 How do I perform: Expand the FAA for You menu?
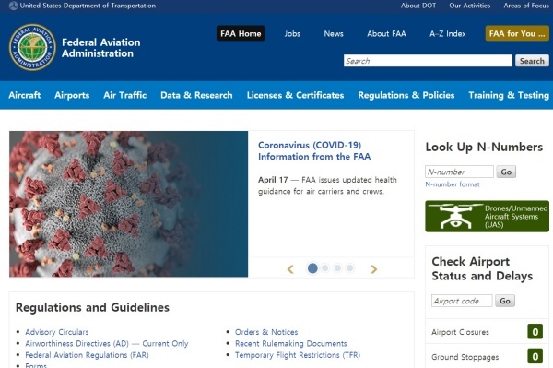coord(517,33)
